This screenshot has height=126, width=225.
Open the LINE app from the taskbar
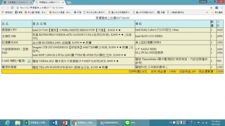coord(136,123)
